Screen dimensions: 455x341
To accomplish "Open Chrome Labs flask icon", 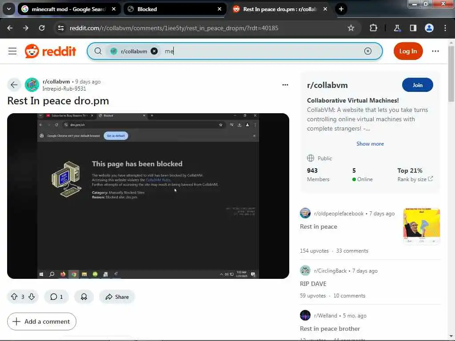I will (x=397, y=28).
